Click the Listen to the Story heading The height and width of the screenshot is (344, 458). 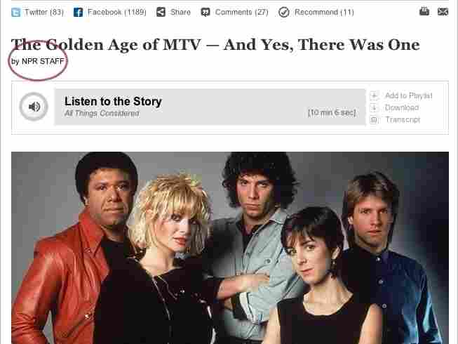113,101
